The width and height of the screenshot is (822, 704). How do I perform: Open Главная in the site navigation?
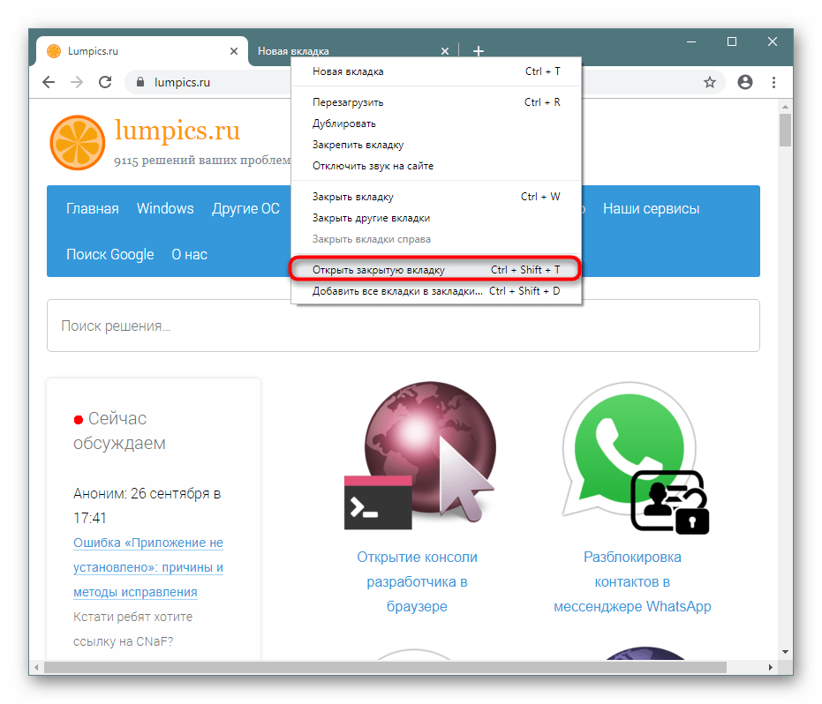(x=92, y=208)
